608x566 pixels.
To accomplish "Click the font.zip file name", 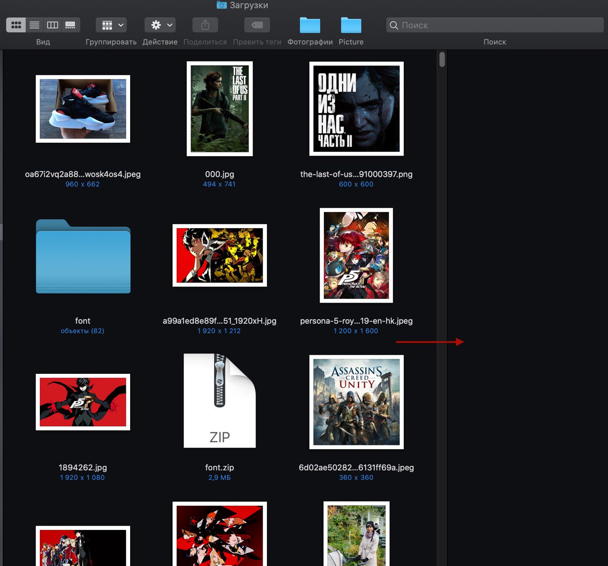I will click(x=219, y=467).
